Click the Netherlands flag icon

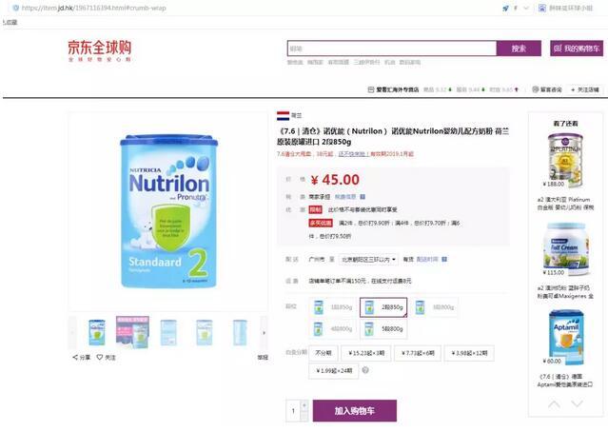pyautogui.click(x=283, y=115)
